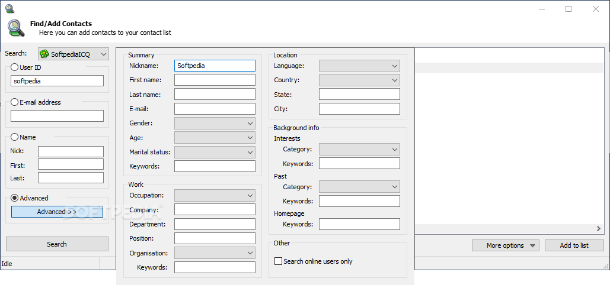The height and width of the screenshot is (285, 610).
Task: Expand the Past Category dropdown
Action: [x=359, y=187]
